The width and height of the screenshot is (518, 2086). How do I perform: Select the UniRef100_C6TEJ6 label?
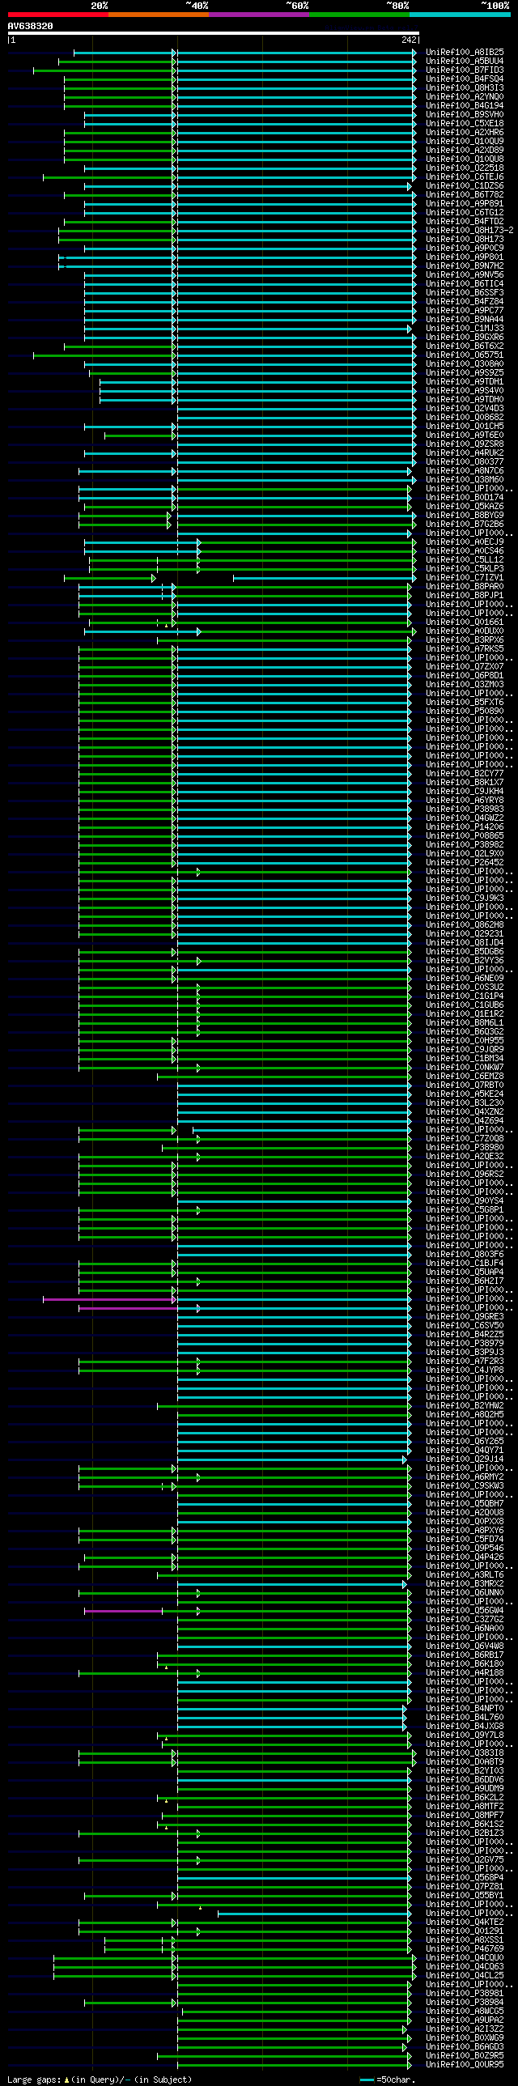(465, 176)
